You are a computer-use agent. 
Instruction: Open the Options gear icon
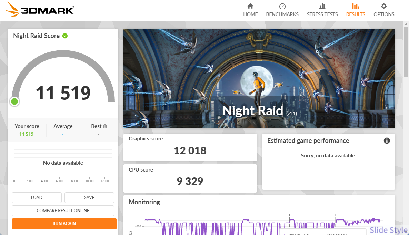(x=384, y=6)
